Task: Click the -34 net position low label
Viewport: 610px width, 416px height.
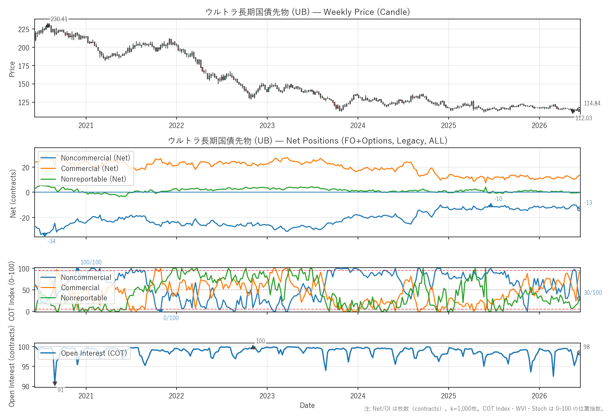Action: (x=52, y=241)
